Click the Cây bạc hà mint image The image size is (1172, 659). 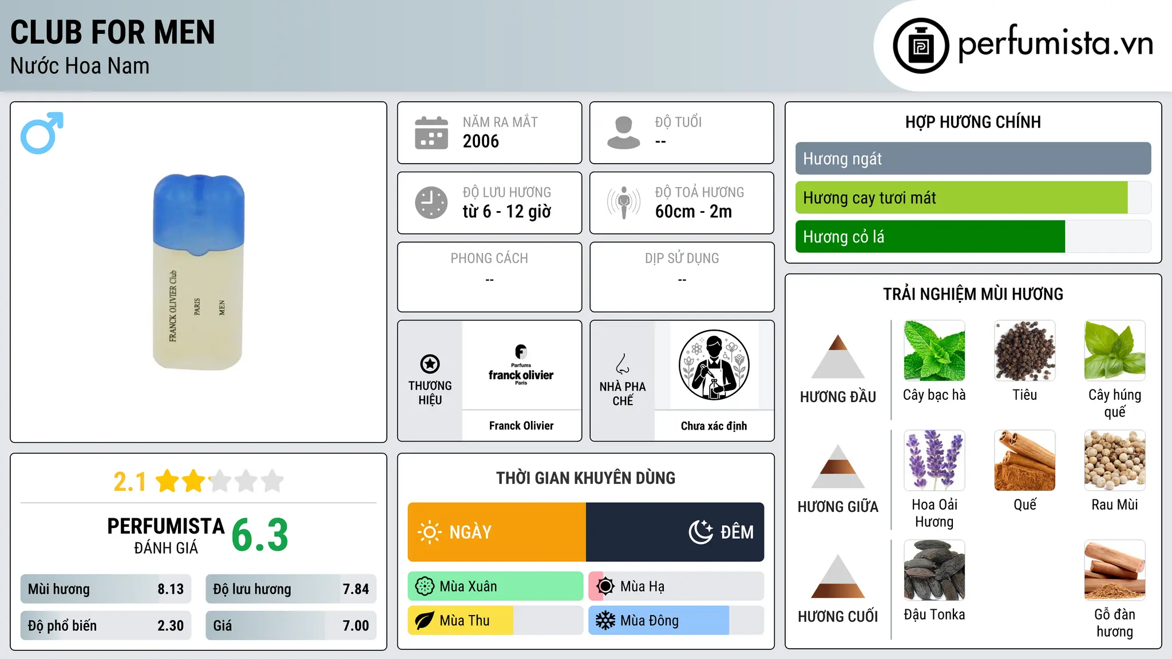[x=934, y=351]
